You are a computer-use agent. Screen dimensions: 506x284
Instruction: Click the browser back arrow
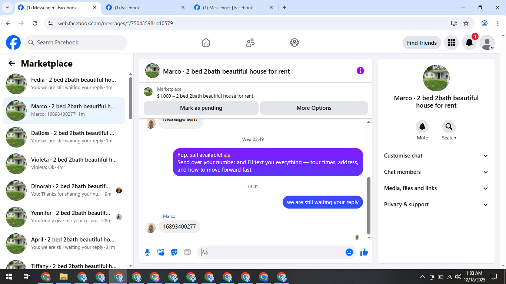(x=8, y=23)
